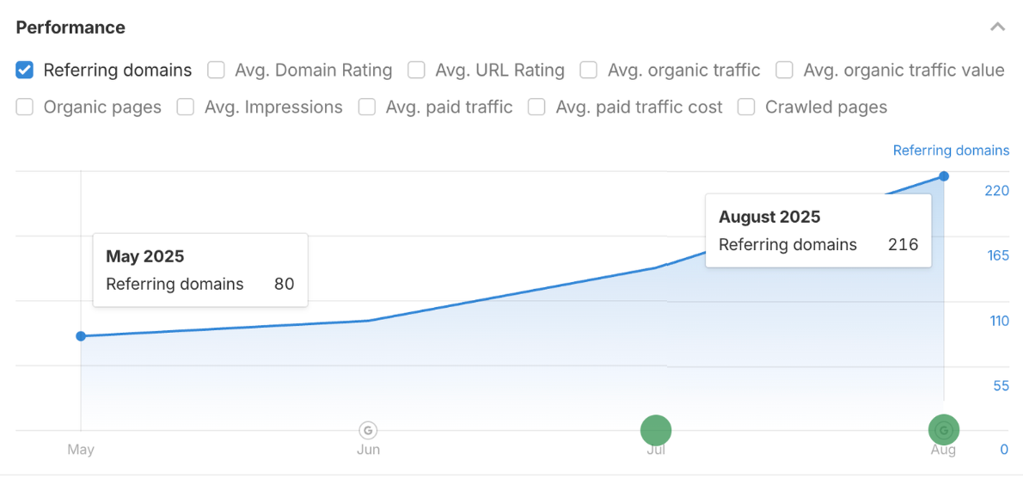The height and width of the screenshot is (485, 1023).
Task: Tick the Avg. organic traffic checkbox
Action: point(589,70)
